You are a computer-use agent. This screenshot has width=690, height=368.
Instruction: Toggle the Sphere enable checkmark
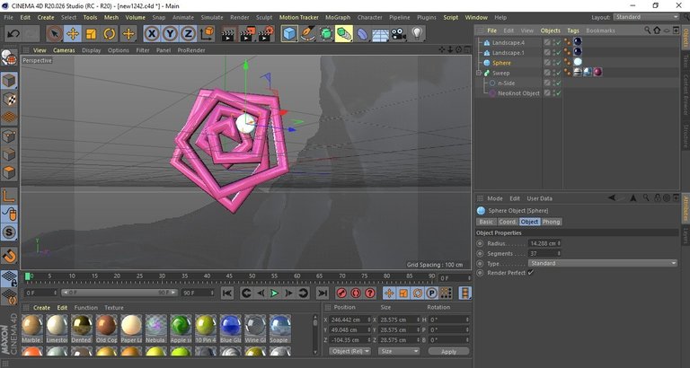click(558, 63)
